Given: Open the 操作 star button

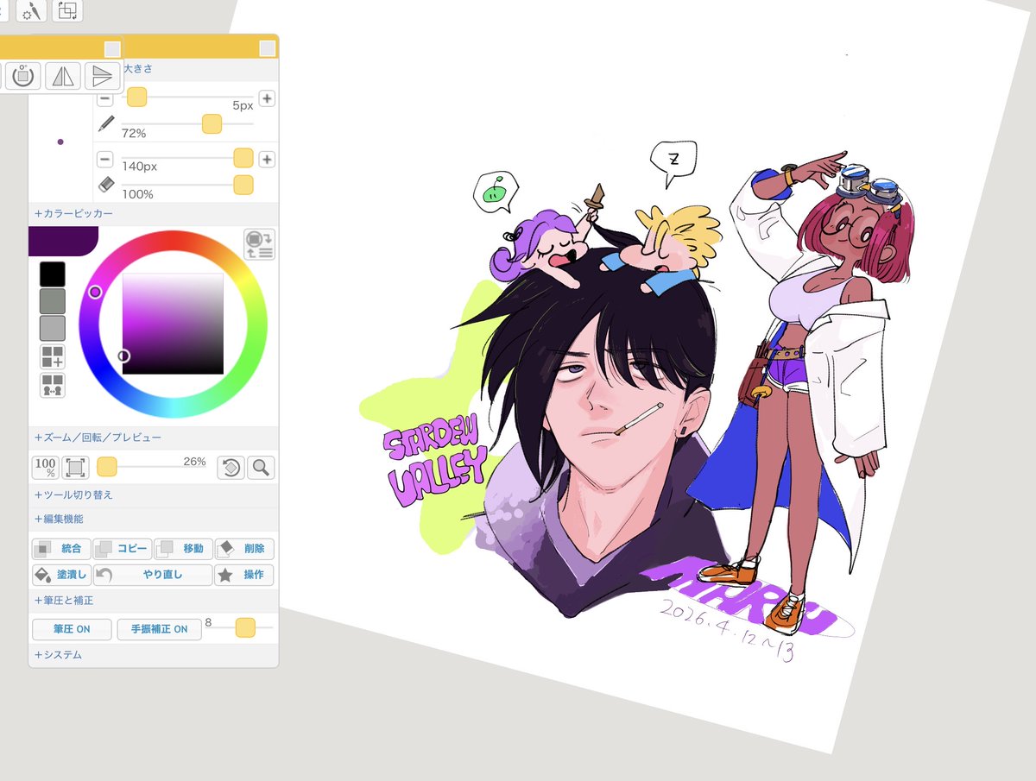Looking at the screenshot, I should pyautogui.click(x=244, y=576).
